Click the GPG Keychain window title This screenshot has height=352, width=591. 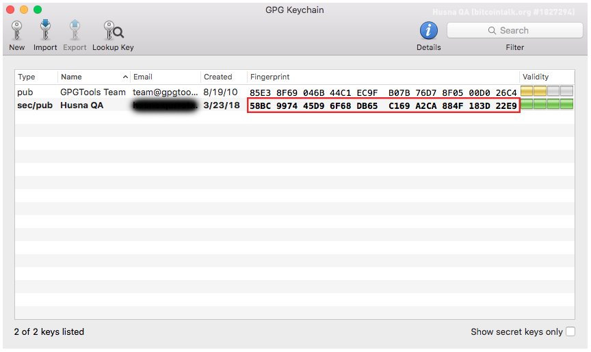(x=294, y=10)
